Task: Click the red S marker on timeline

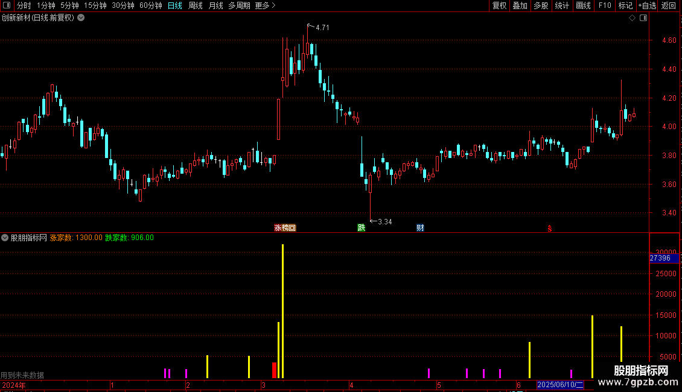Action: click(x=549, y=229)
